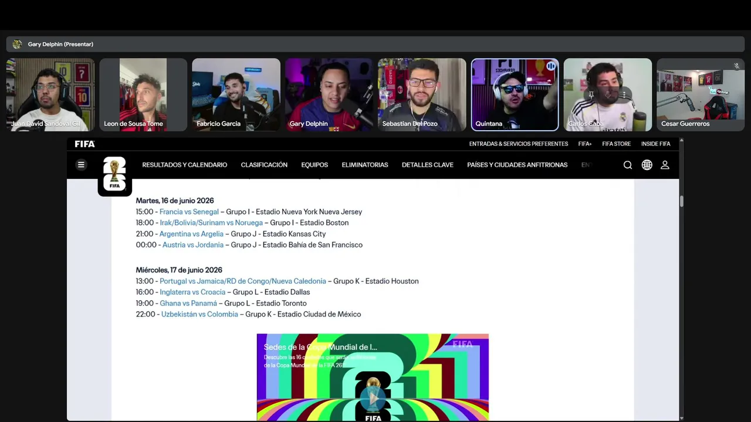
Task: Select Gary Delphin's video tile
Action: coord(329,94)
